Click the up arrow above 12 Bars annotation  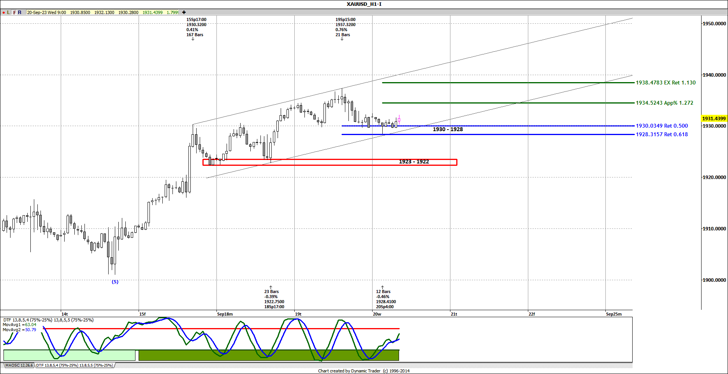(x=383, y=286)
